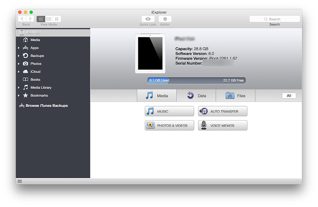Click the 22.7 GB Free label
This screenshot has height=207, width=318.
[233, 80]
